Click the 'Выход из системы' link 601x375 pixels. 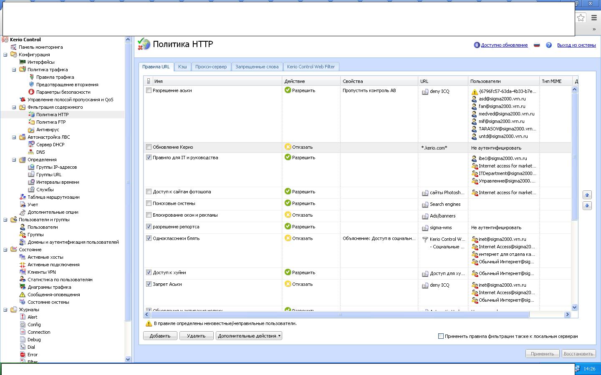(576, 45)
